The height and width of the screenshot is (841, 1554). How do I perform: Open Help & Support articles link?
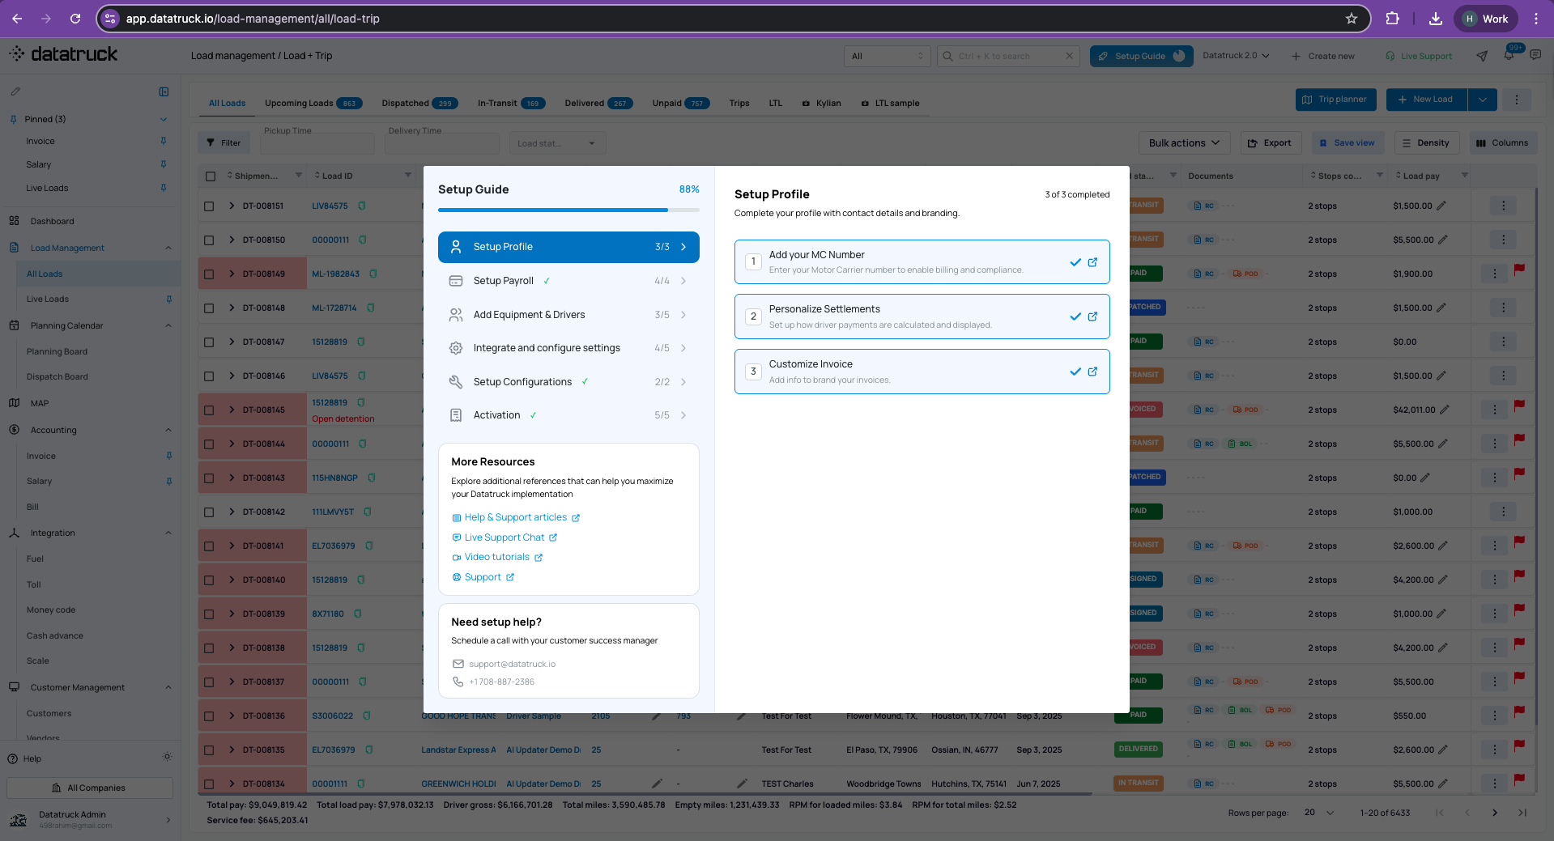click(516, 517)
